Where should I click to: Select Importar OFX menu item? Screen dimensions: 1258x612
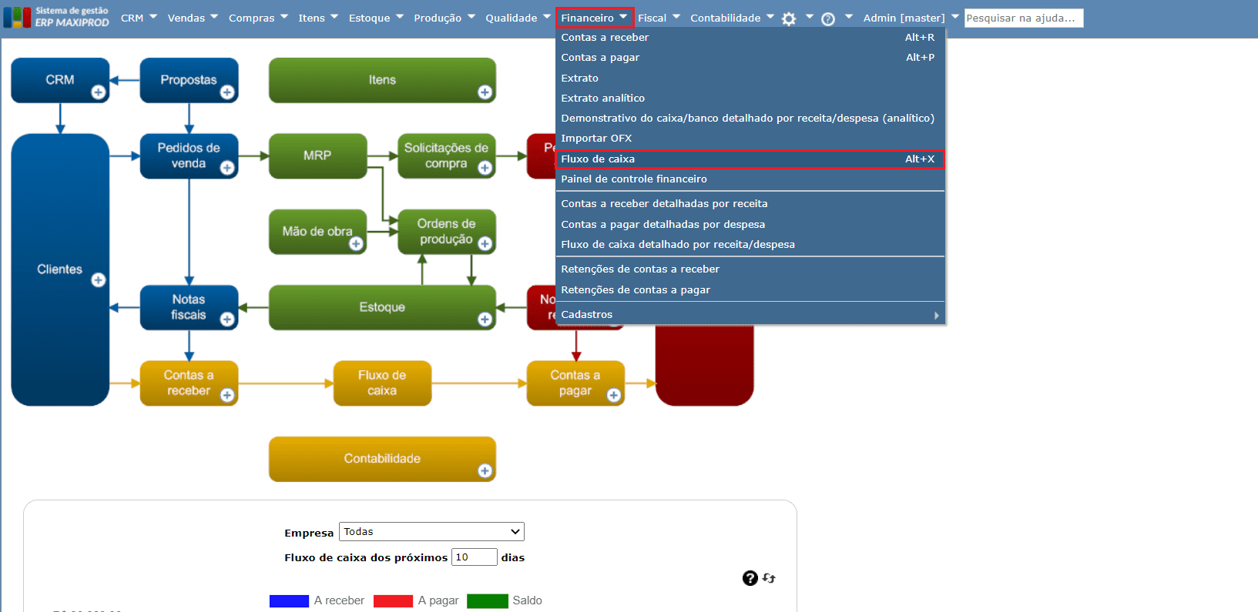750,139
